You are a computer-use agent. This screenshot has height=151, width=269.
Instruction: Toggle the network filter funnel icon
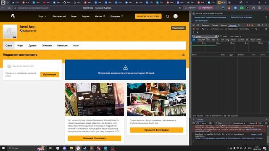point(203,29)
